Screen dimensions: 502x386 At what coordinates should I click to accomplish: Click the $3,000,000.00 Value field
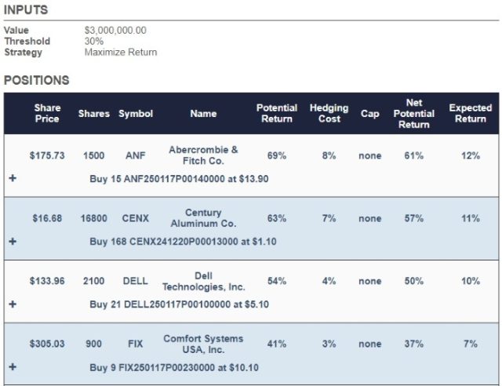click(115, 31)
